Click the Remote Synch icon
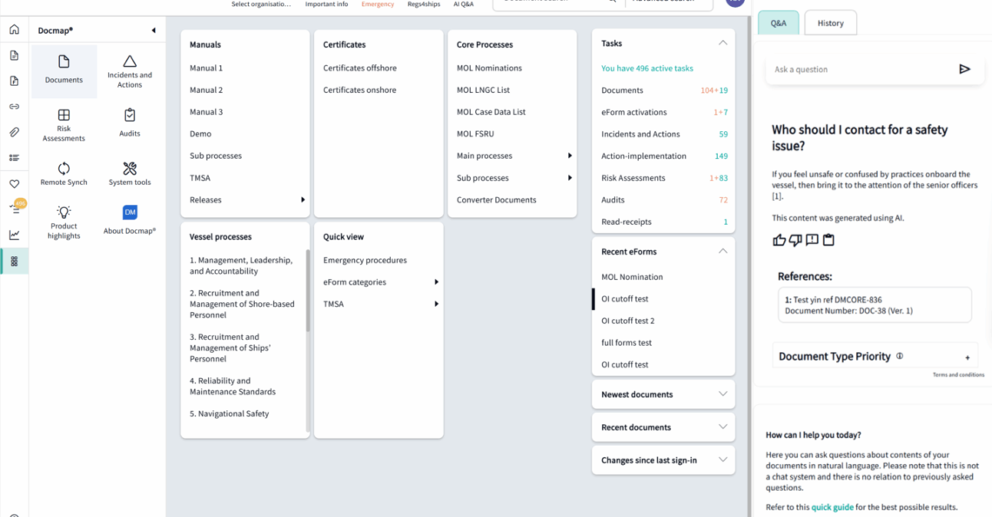The height and width of the screenshot is (517, 992). click(64, 169)
